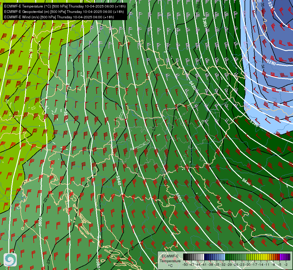Click the -14 value in the legend
This screenshot has width=293, height=270.
click(x=261, y=265)
